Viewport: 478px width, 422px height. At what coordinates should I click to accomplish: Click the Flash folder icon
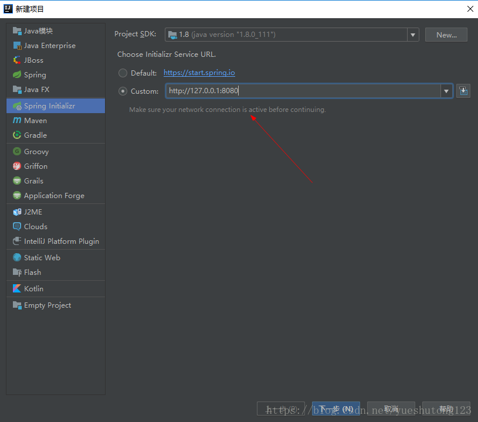click(x=17, y=272)
